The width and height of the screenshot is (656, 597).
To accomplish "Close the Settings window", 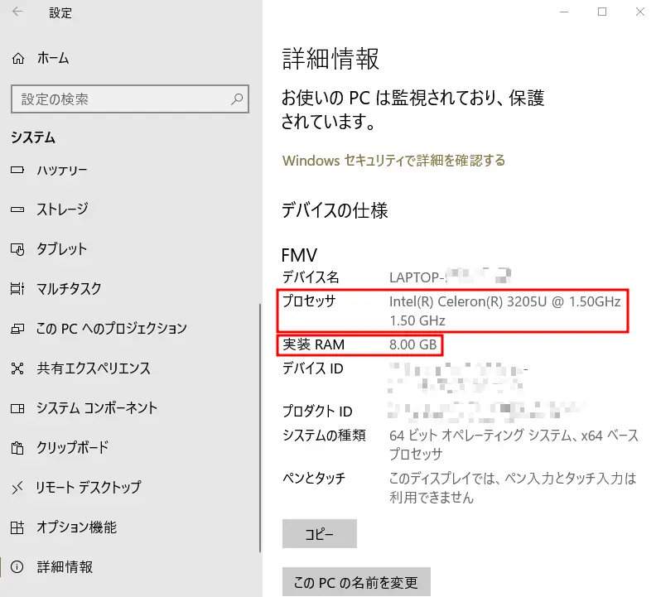I will coord(640,12).
